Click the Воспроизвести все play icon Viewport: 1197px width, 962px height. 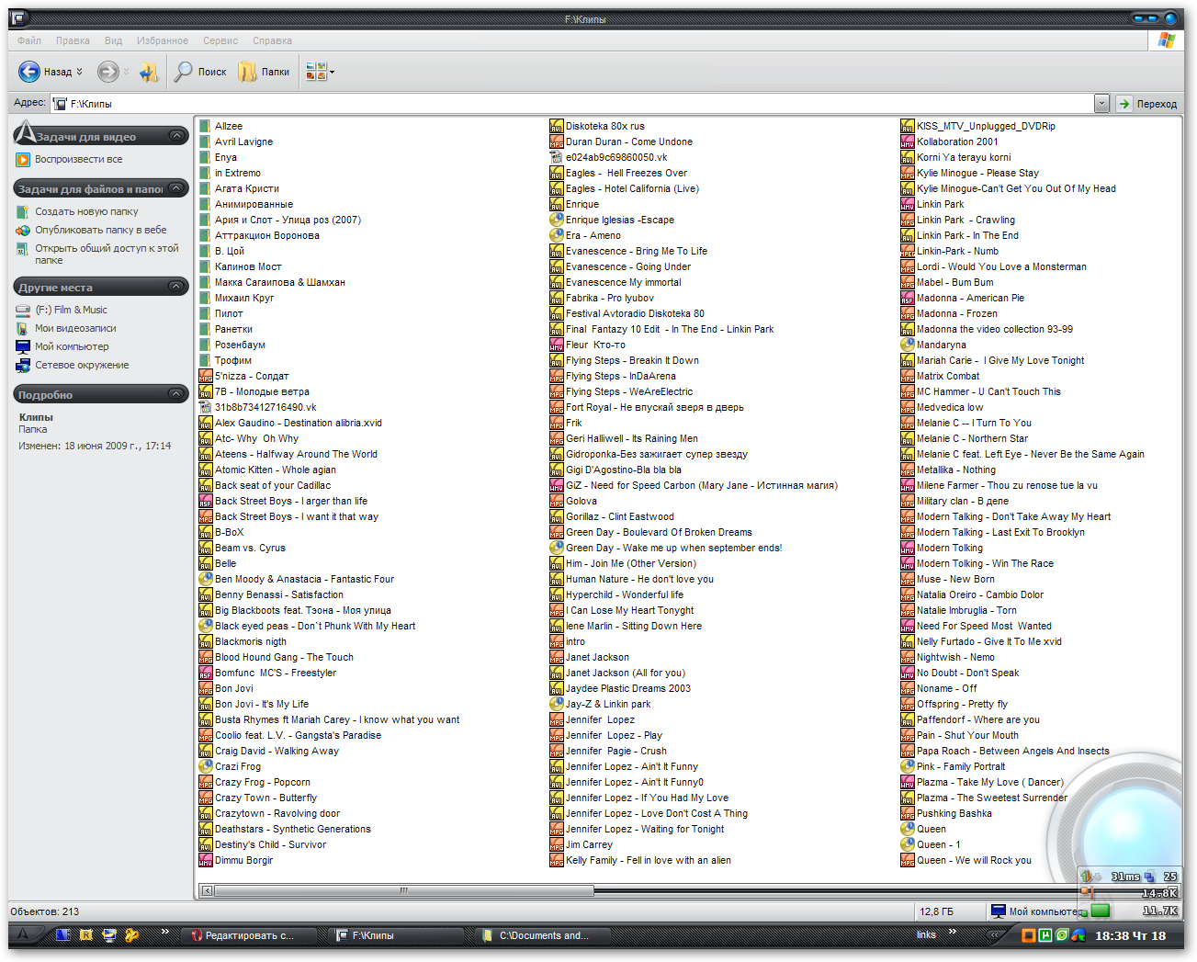(24, 158)
